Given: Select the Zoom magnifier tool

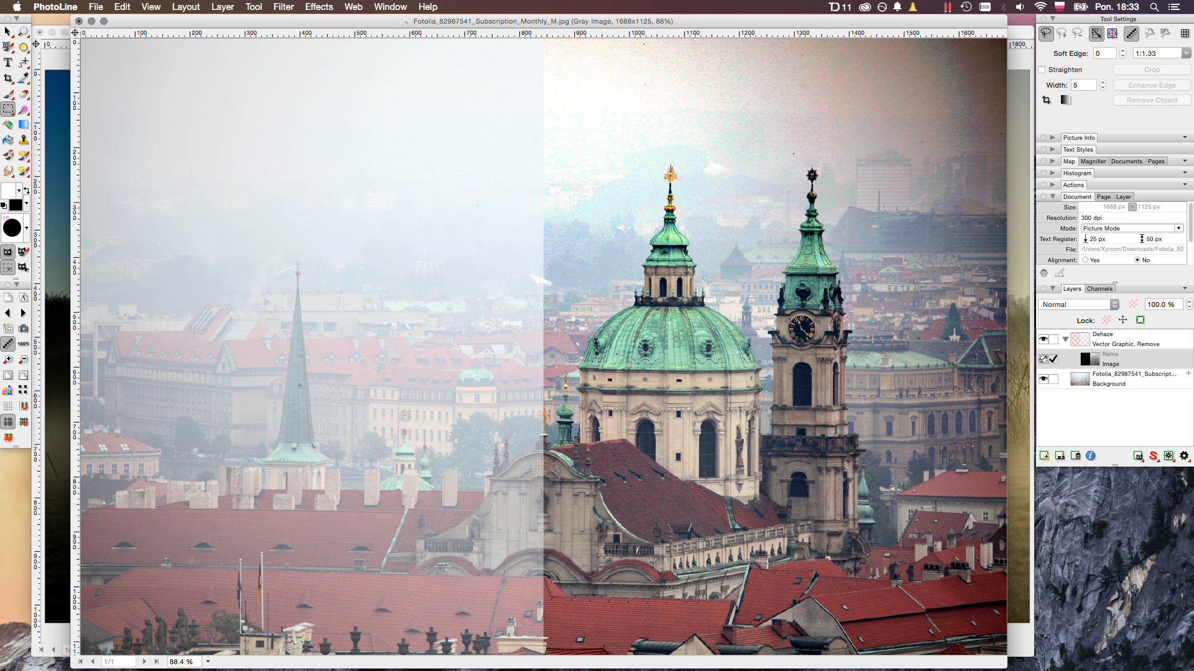Looking at the screenshot, I should [23, 32].
